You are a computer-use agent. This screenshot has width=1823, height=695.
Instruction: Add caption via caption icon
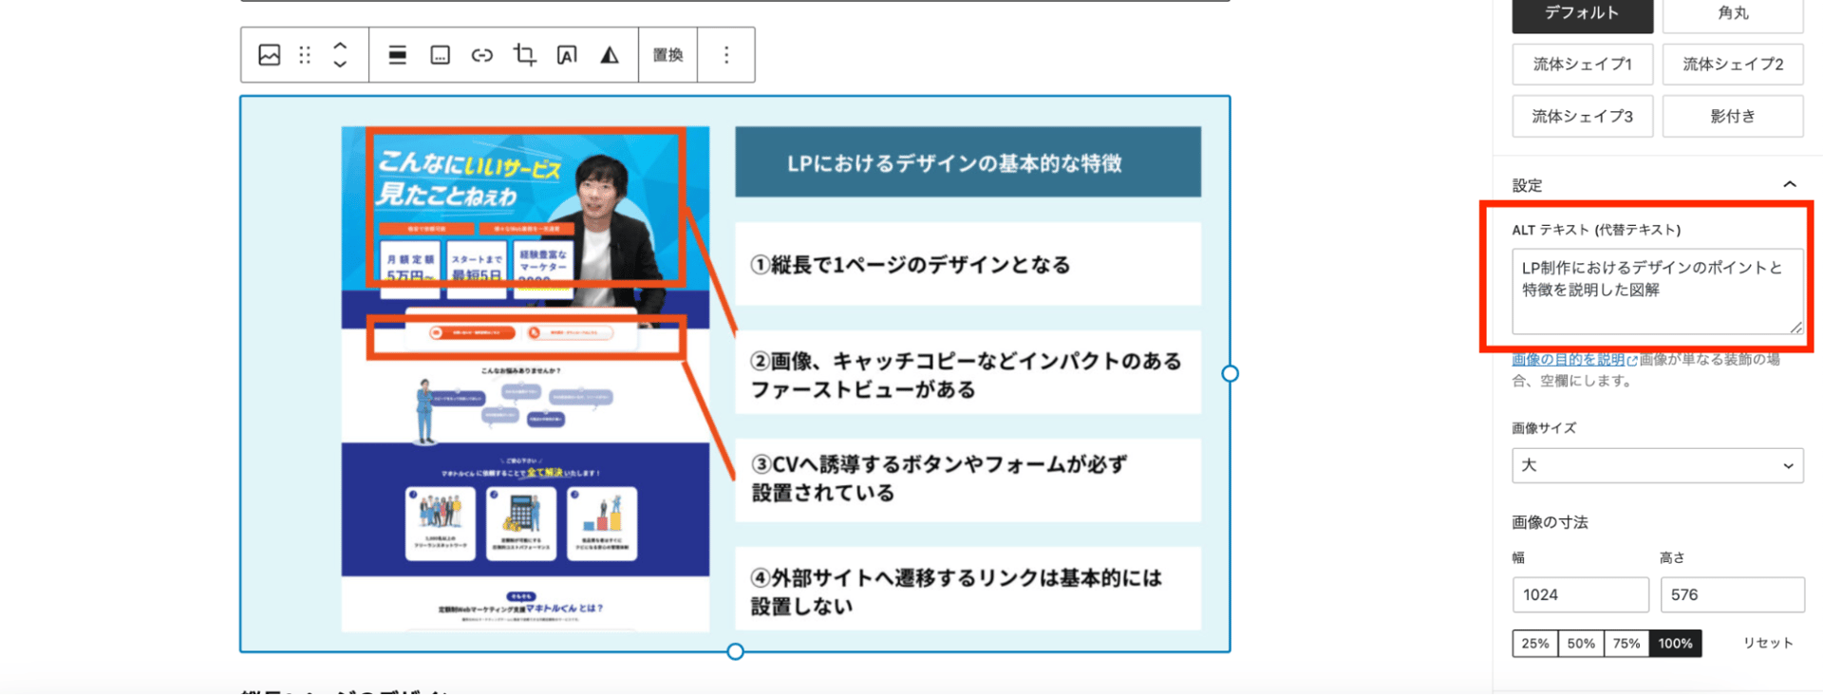point(440,55)
